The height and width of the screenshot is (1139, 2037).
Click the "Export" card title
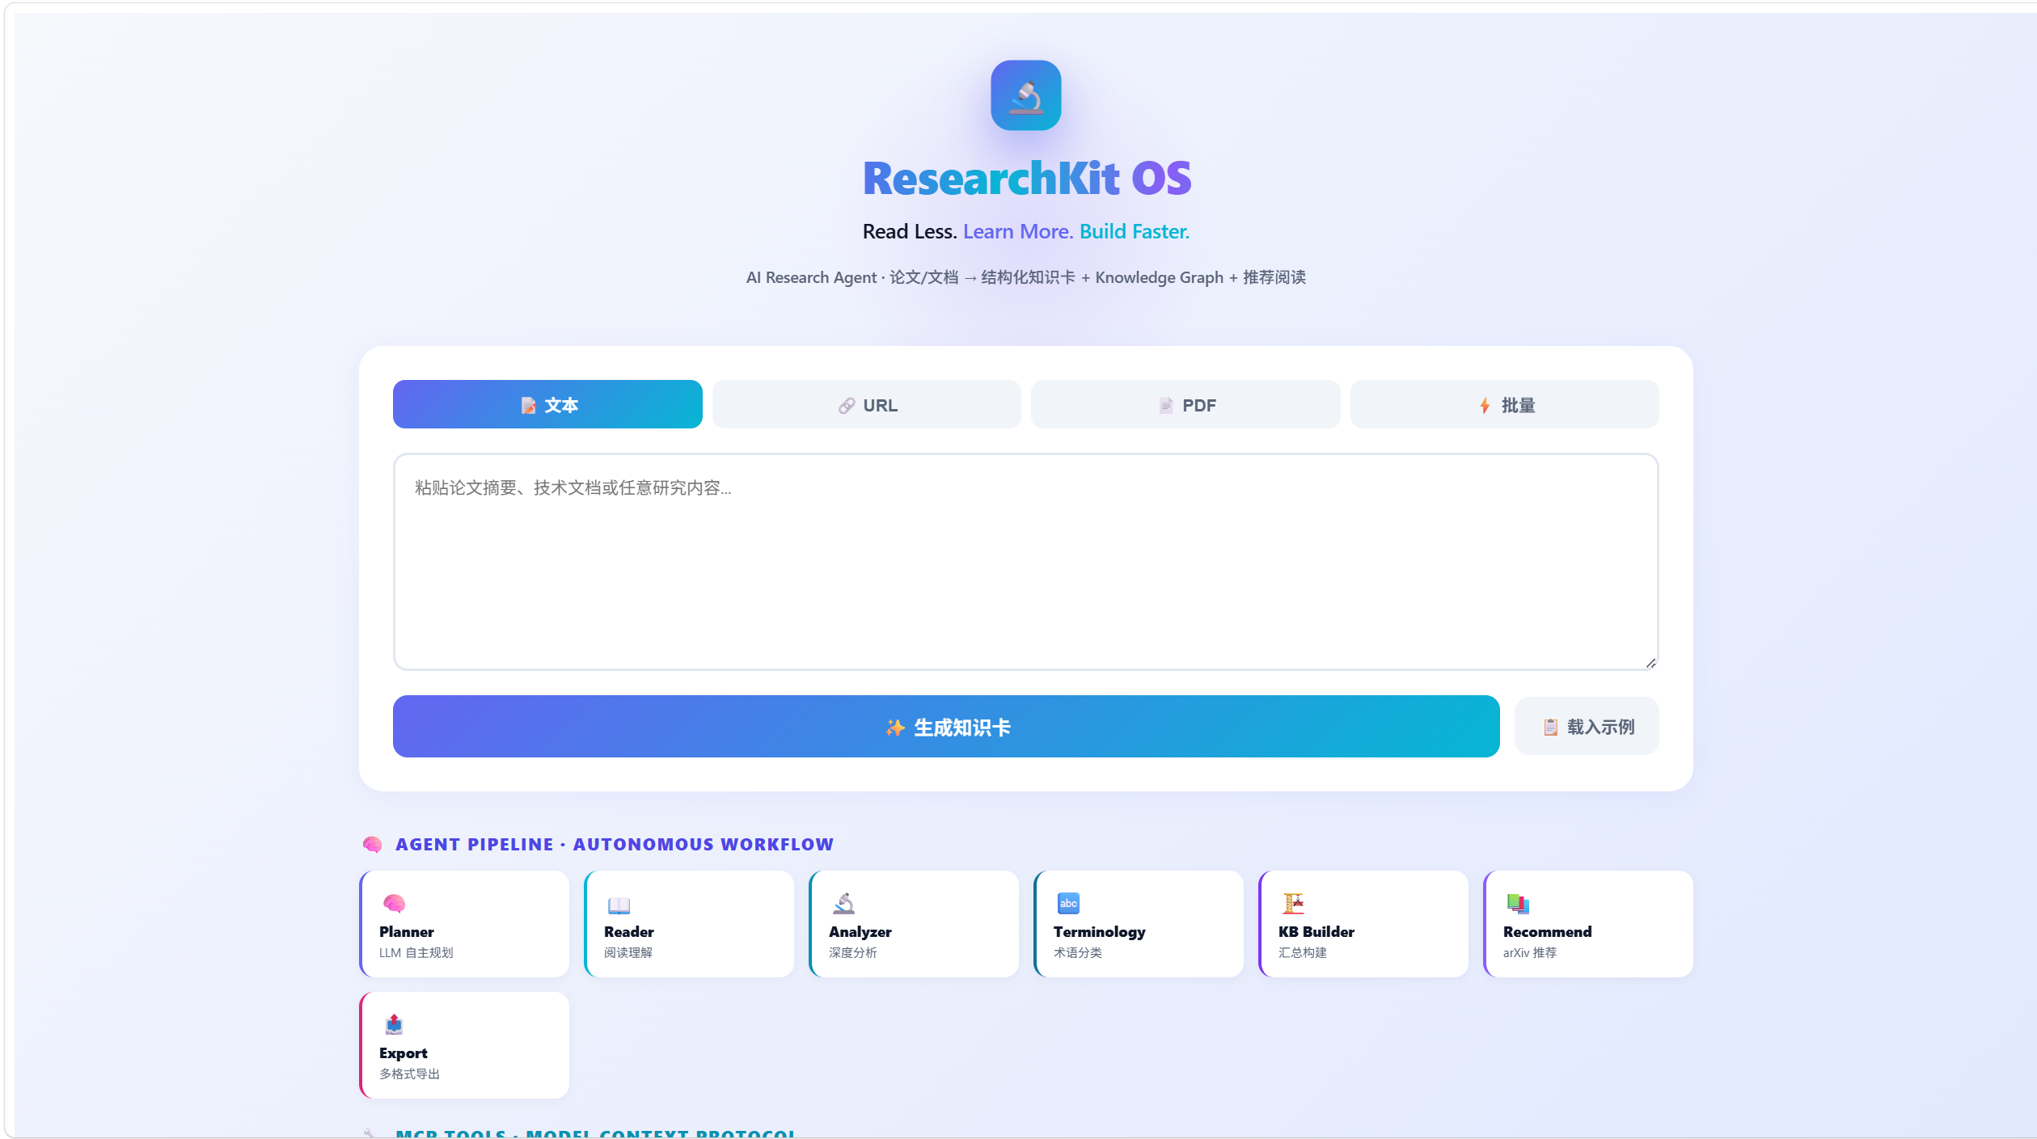pos(404,1053)
